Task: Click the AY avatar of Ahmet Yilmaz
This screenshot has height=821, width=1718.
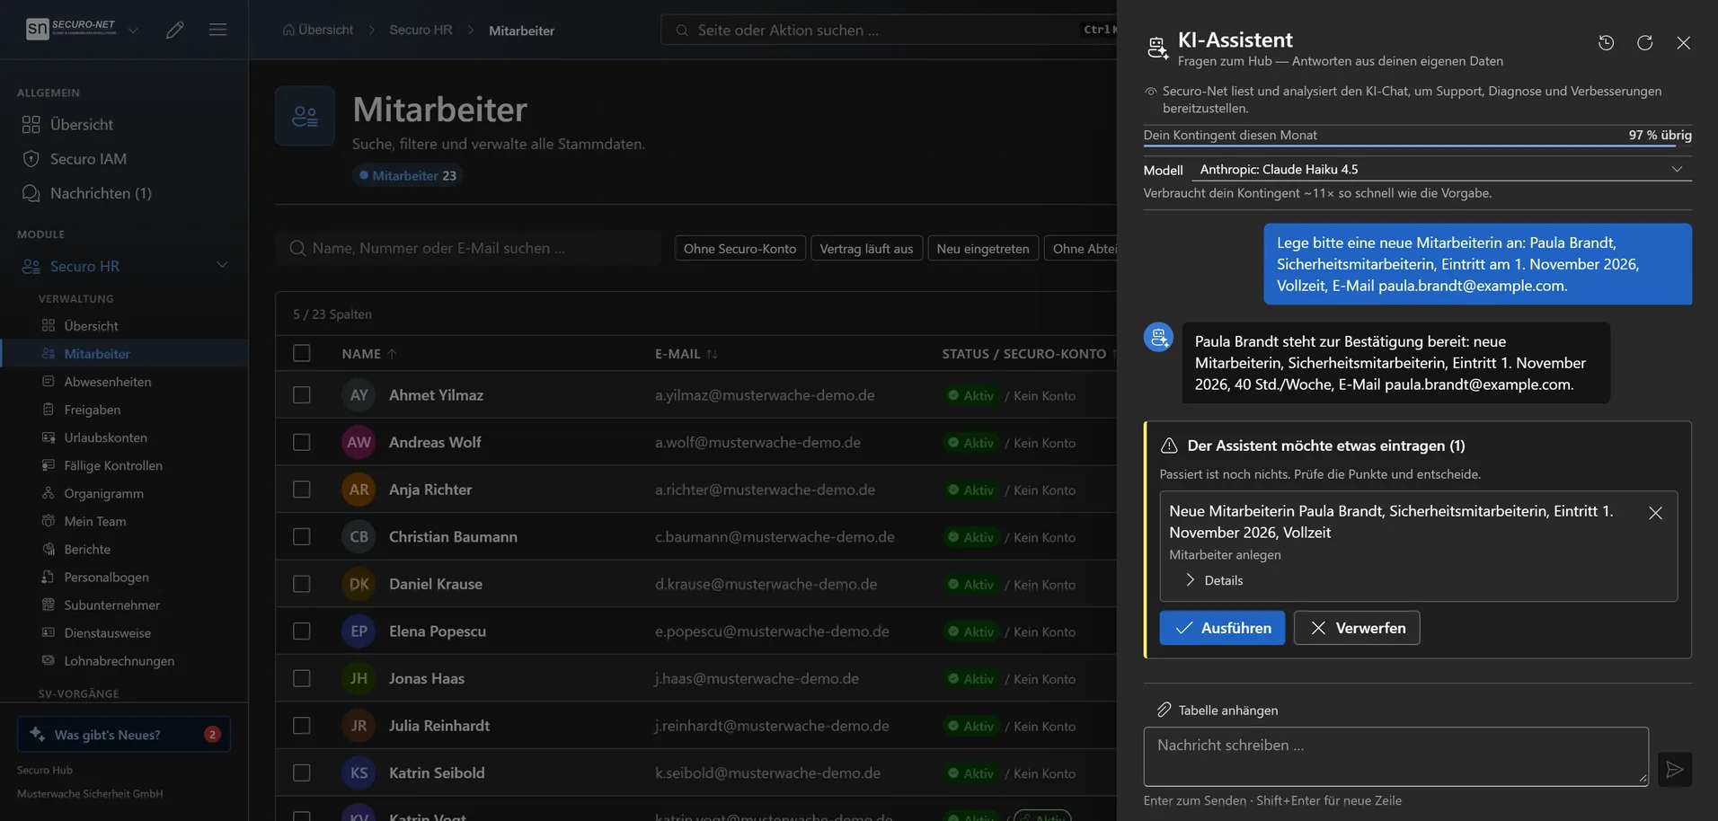Action: coord(359,395)
